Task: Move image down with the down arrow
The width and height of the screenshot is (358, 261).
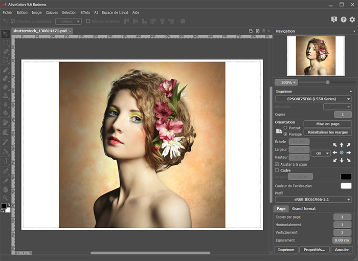Action: (x=342, y=161)
